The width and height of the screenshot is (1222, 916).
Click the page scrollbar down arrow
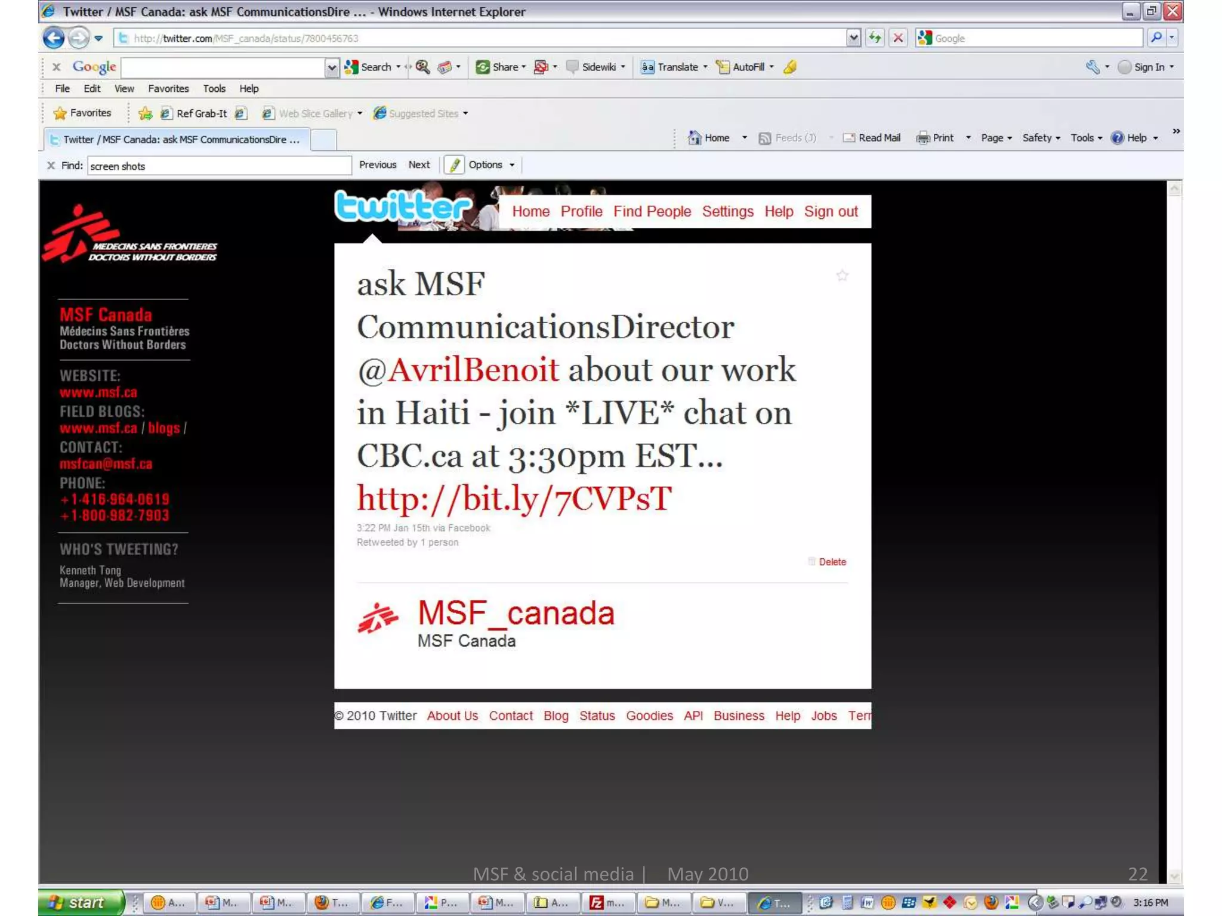click(1174, 875)
